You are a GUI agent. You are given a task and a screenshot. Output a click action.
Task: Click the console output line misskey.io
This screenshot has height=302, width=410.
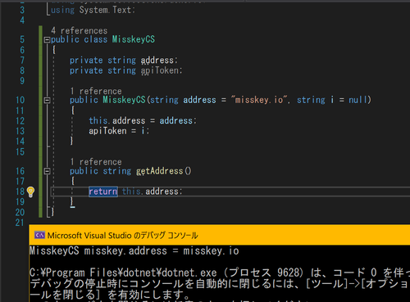pos(134,250)
